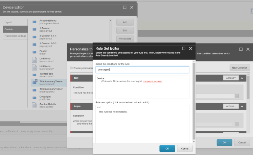
Task: Click the TitleSummaryTeaser footercolumn2 icon
Action: 35,82
